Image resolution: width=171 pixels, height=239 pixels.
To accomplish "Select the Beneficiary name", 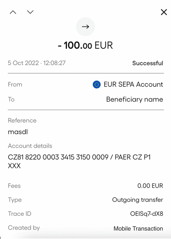I will click(x=135, y=99).
